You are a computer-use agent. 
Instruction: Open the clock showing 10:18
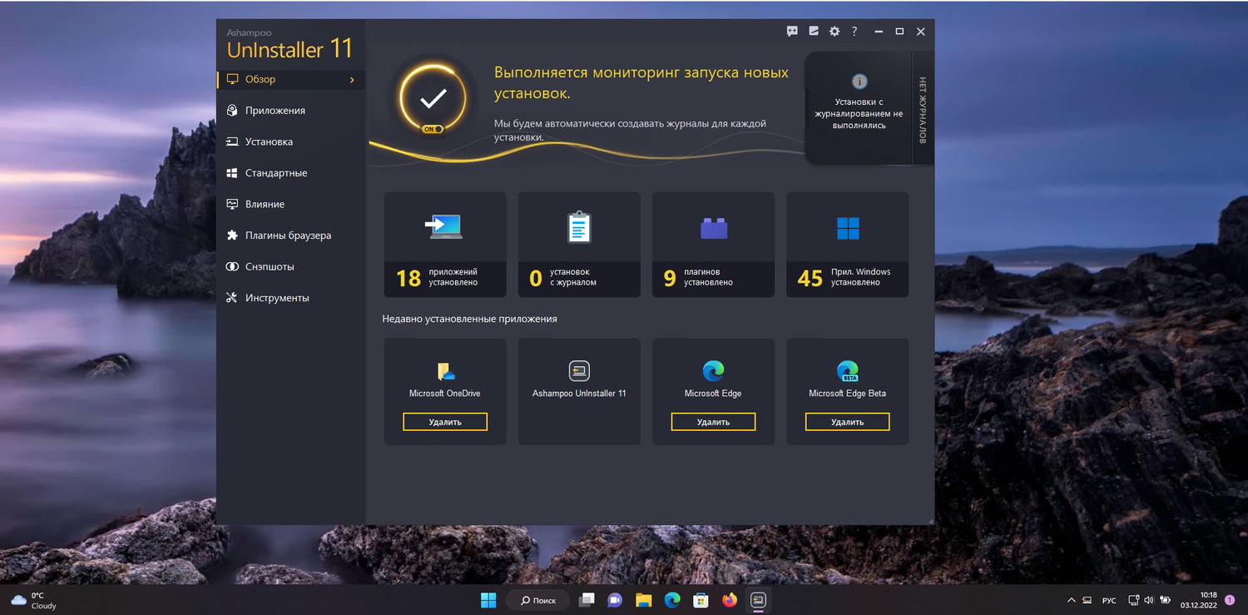coord(1198,600)
